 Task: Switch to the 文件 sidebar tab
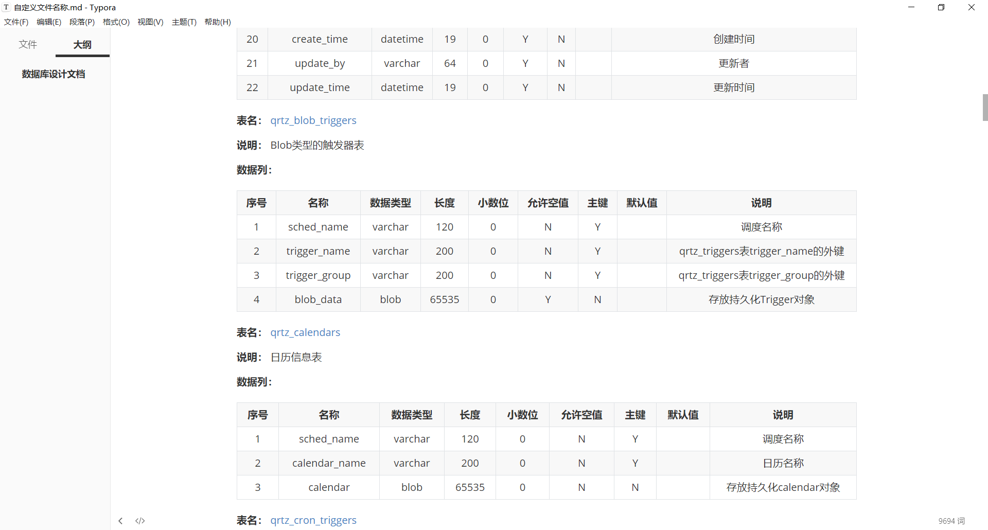[28, 45]
